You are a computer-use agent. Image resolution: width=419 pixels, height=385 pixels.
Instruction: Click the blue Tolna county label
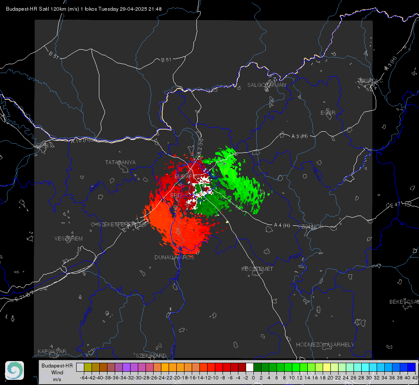click(173, 350)
